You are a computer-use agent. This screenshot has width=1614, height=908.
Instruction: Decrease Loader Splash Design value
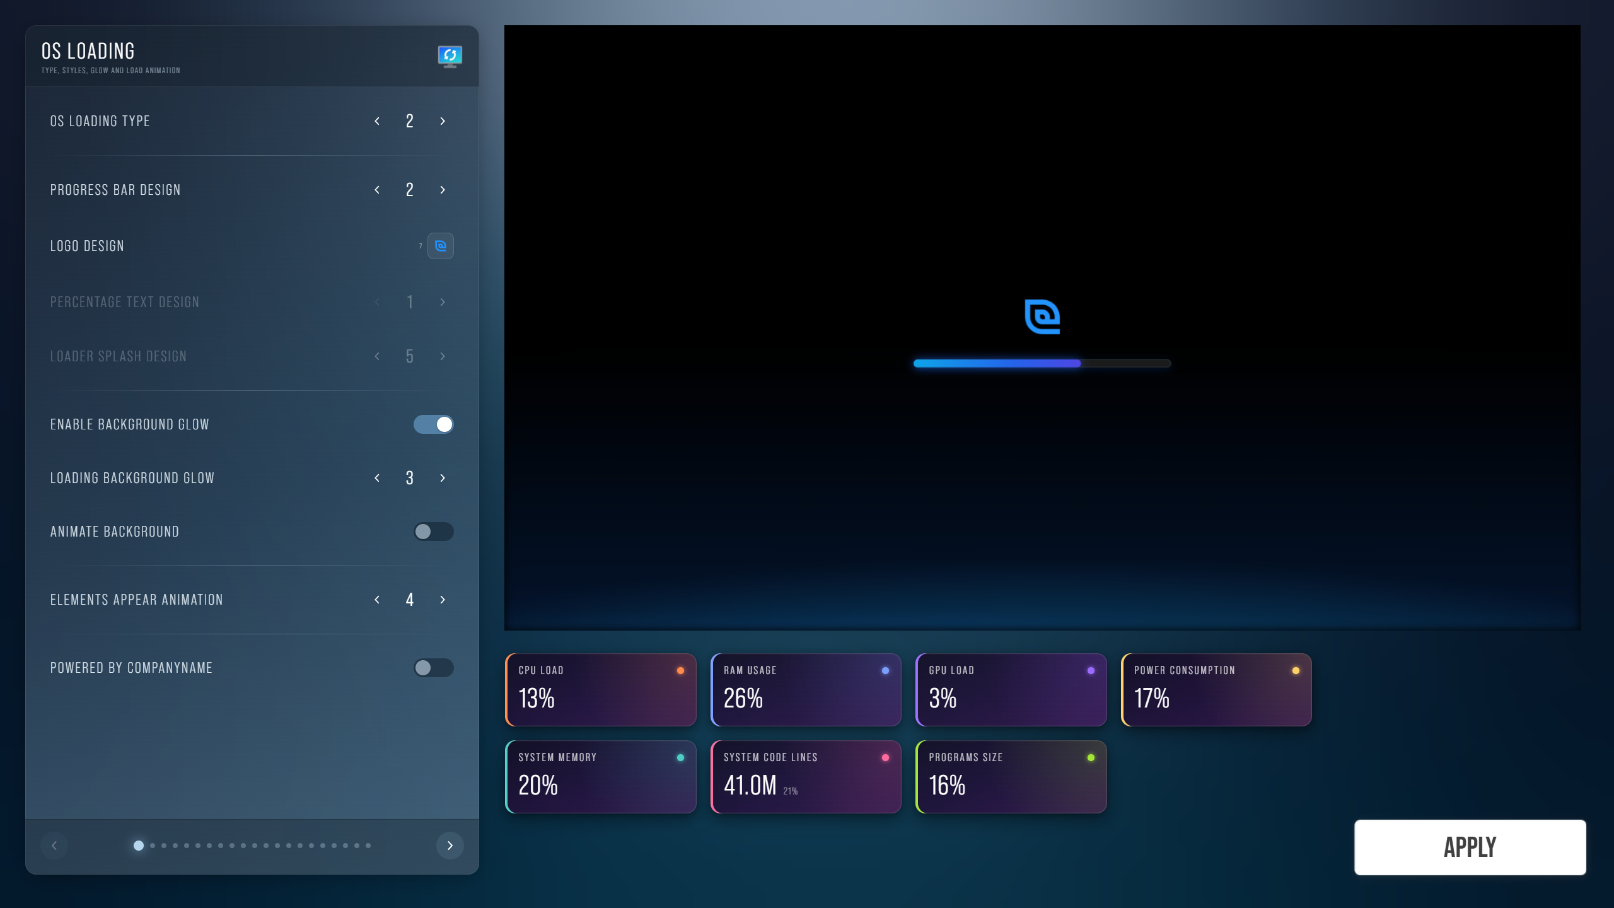point(377,356)
